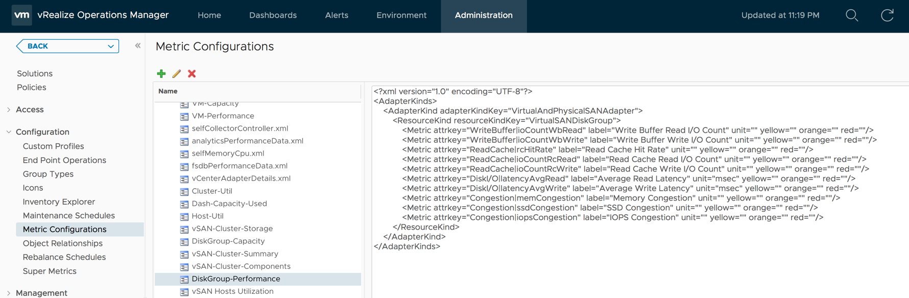Select analyticsPerformanceData.xml

(248, 141)
